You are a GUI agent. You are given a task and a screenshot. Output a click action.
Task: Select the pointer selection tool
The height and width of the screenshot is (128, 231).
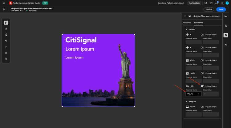coord(6,23)
